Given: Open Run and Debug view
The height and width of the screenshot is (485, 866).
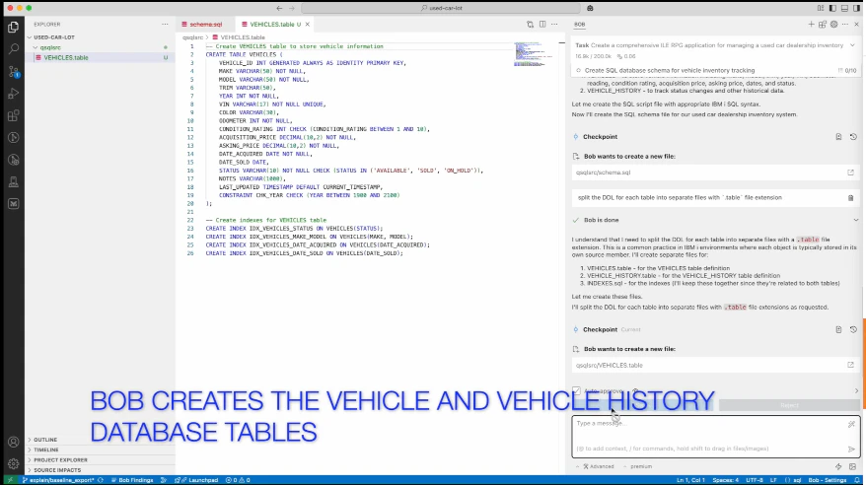Looking at the screenshot, I should pos(14,93).
